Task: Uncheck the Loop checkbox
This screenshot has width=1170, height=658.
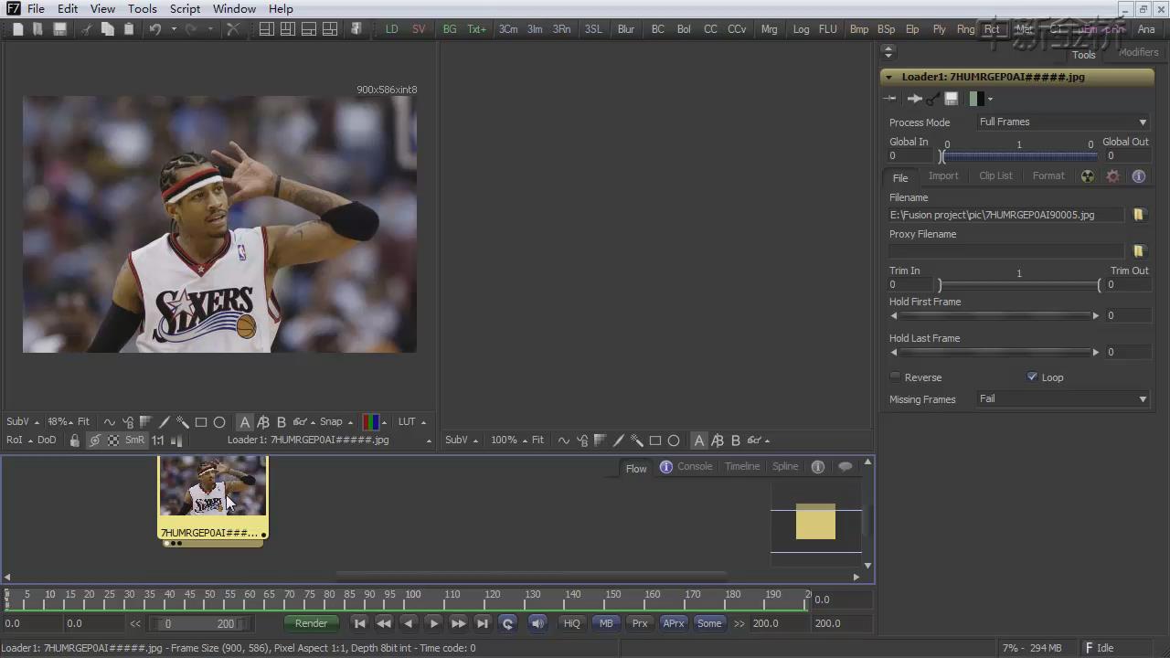Action: [1032, 377]
